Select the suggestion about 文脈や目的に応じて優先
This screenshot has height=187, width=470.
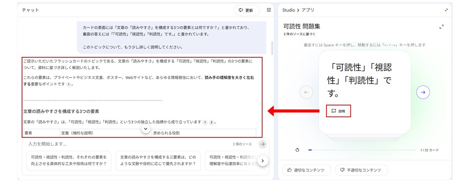point(158,160)
